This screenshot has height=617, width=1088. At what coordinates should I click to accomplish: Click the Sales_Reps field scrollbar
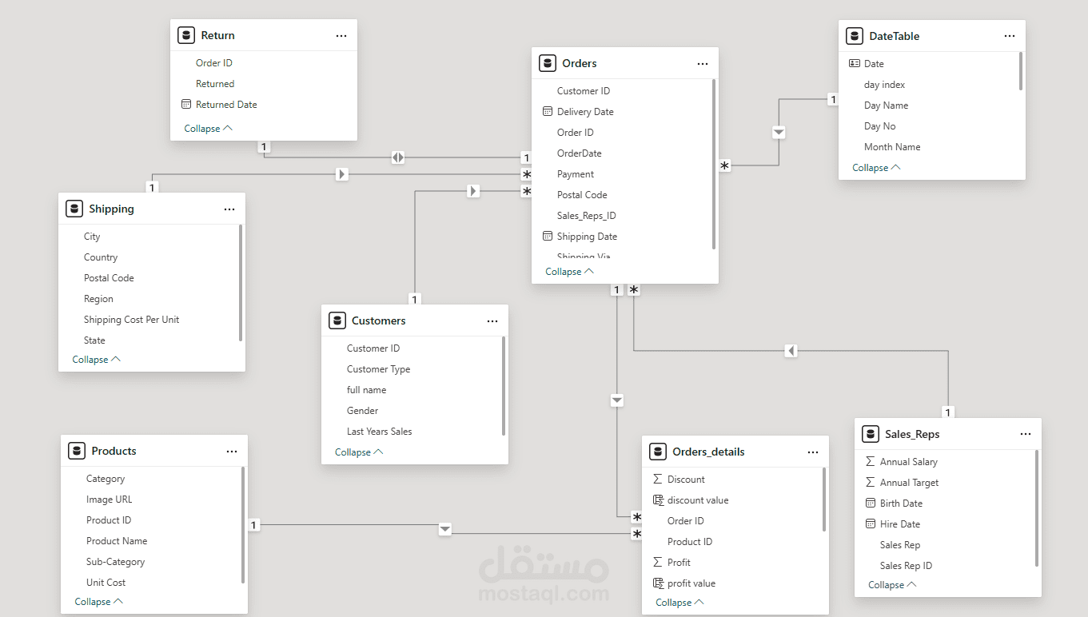pos(1036,508)
